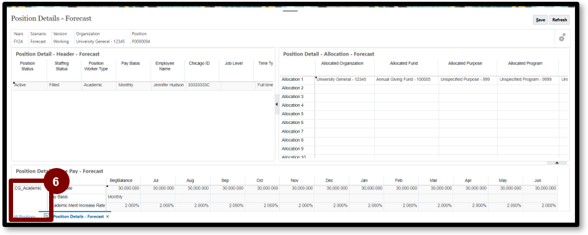Click the Mar 30,000.000 rate cell
The width and height of the screenshot is (588, 235).
[436, 188]
